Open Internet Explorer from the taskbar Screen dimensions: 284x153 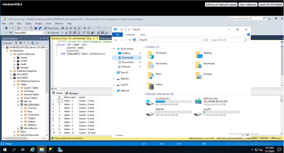[33, 149]
